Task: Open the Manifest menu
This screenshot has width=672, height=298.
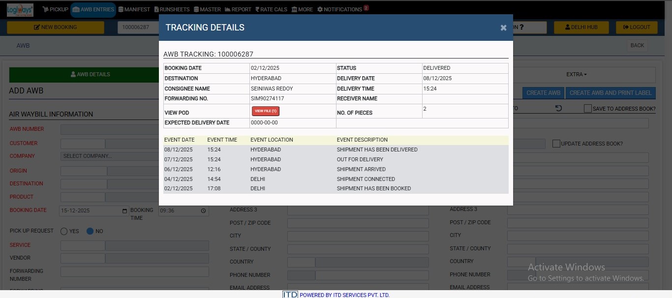Action: point(134,9)
